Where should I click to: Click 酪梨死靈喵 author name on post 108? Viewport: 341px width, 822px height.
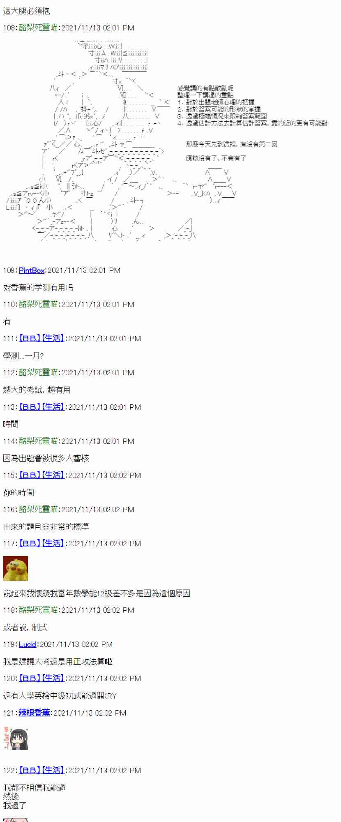pyautogui.click(x=38, y=28)
